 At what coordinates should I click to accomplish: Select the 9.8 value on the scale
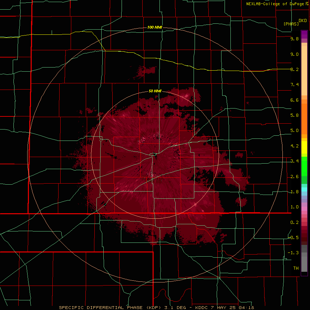pyautogui.click(x=294, y=39)
